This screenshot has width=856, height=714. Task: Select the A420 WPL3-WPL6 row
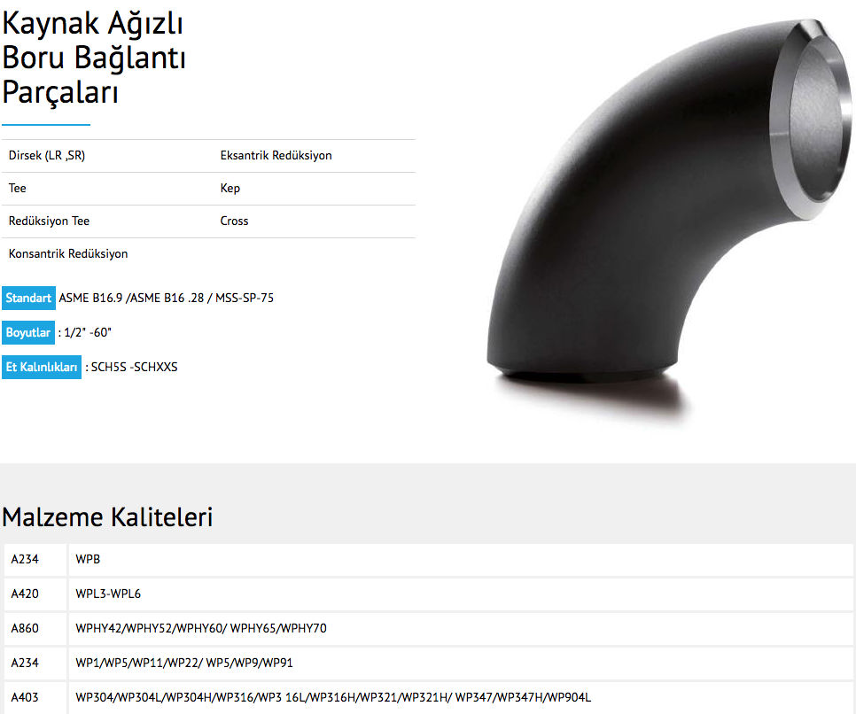point(429,594)
